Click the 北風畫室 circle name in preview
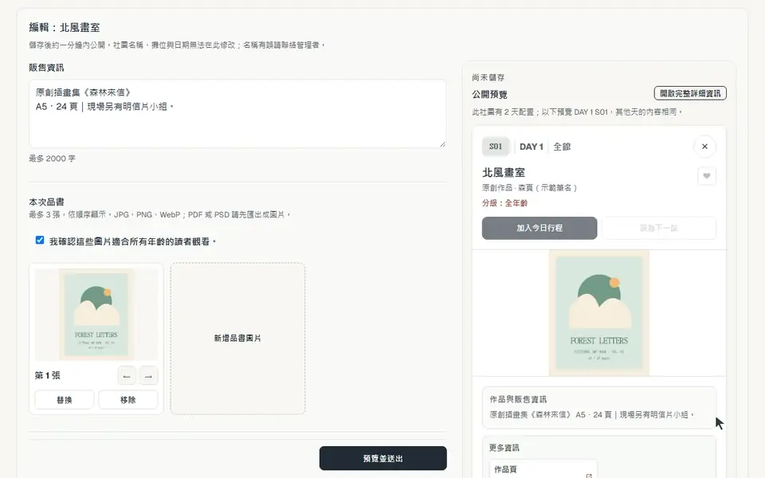Screen dimensions: 765x478 pos(504,173)
